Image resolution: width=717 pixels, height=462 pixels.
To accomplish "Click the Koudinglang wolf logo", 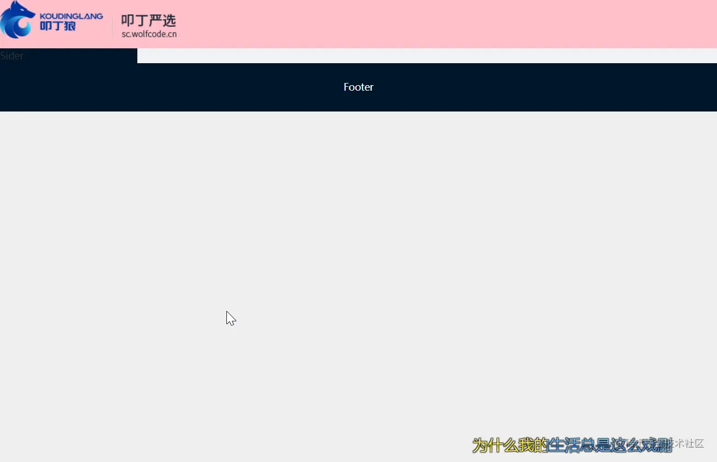I will pyautogui.click(x=18, y=20).
